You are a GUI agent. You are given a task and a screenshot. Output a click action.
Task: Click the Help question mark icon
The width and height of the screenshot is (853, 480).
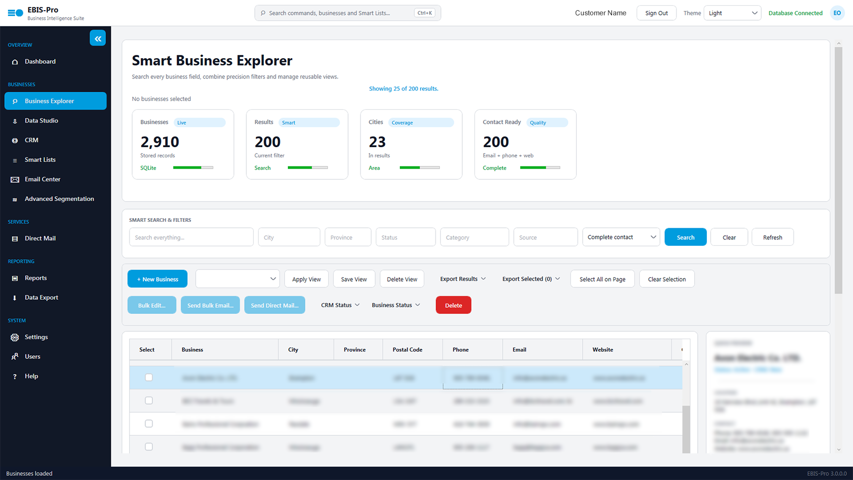(15, 377)
